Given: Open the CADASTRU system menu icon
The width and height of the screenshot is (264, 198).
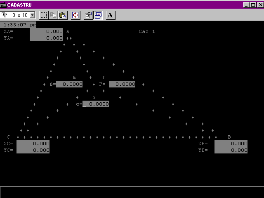Looking at the screenshot, I should [4, 5].
